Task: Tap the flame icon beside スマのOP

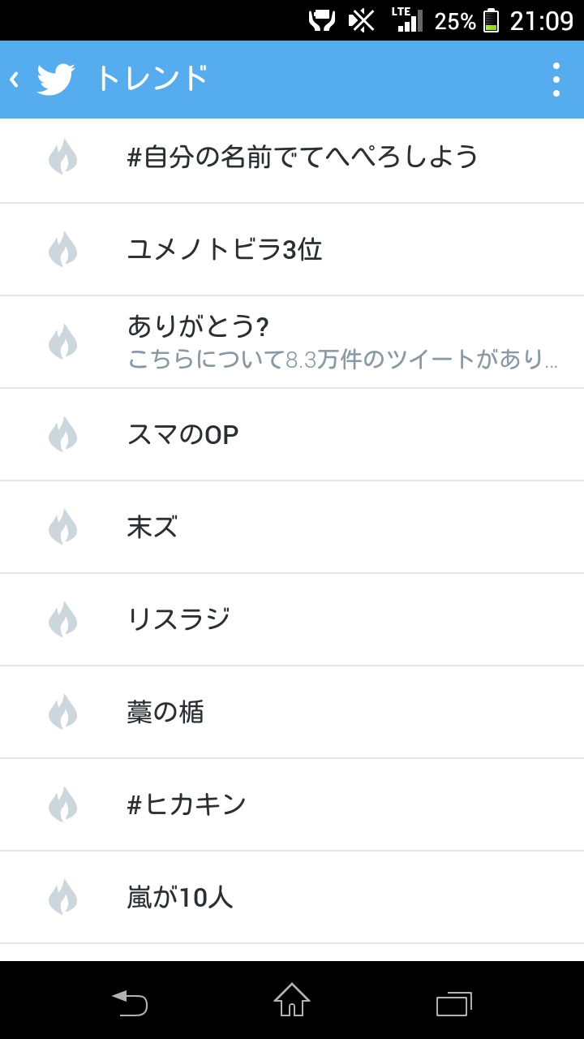Action: (x=62, y=434)
